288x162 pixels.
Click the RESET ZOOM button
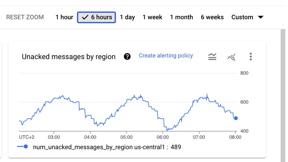(x=25, y=17)
